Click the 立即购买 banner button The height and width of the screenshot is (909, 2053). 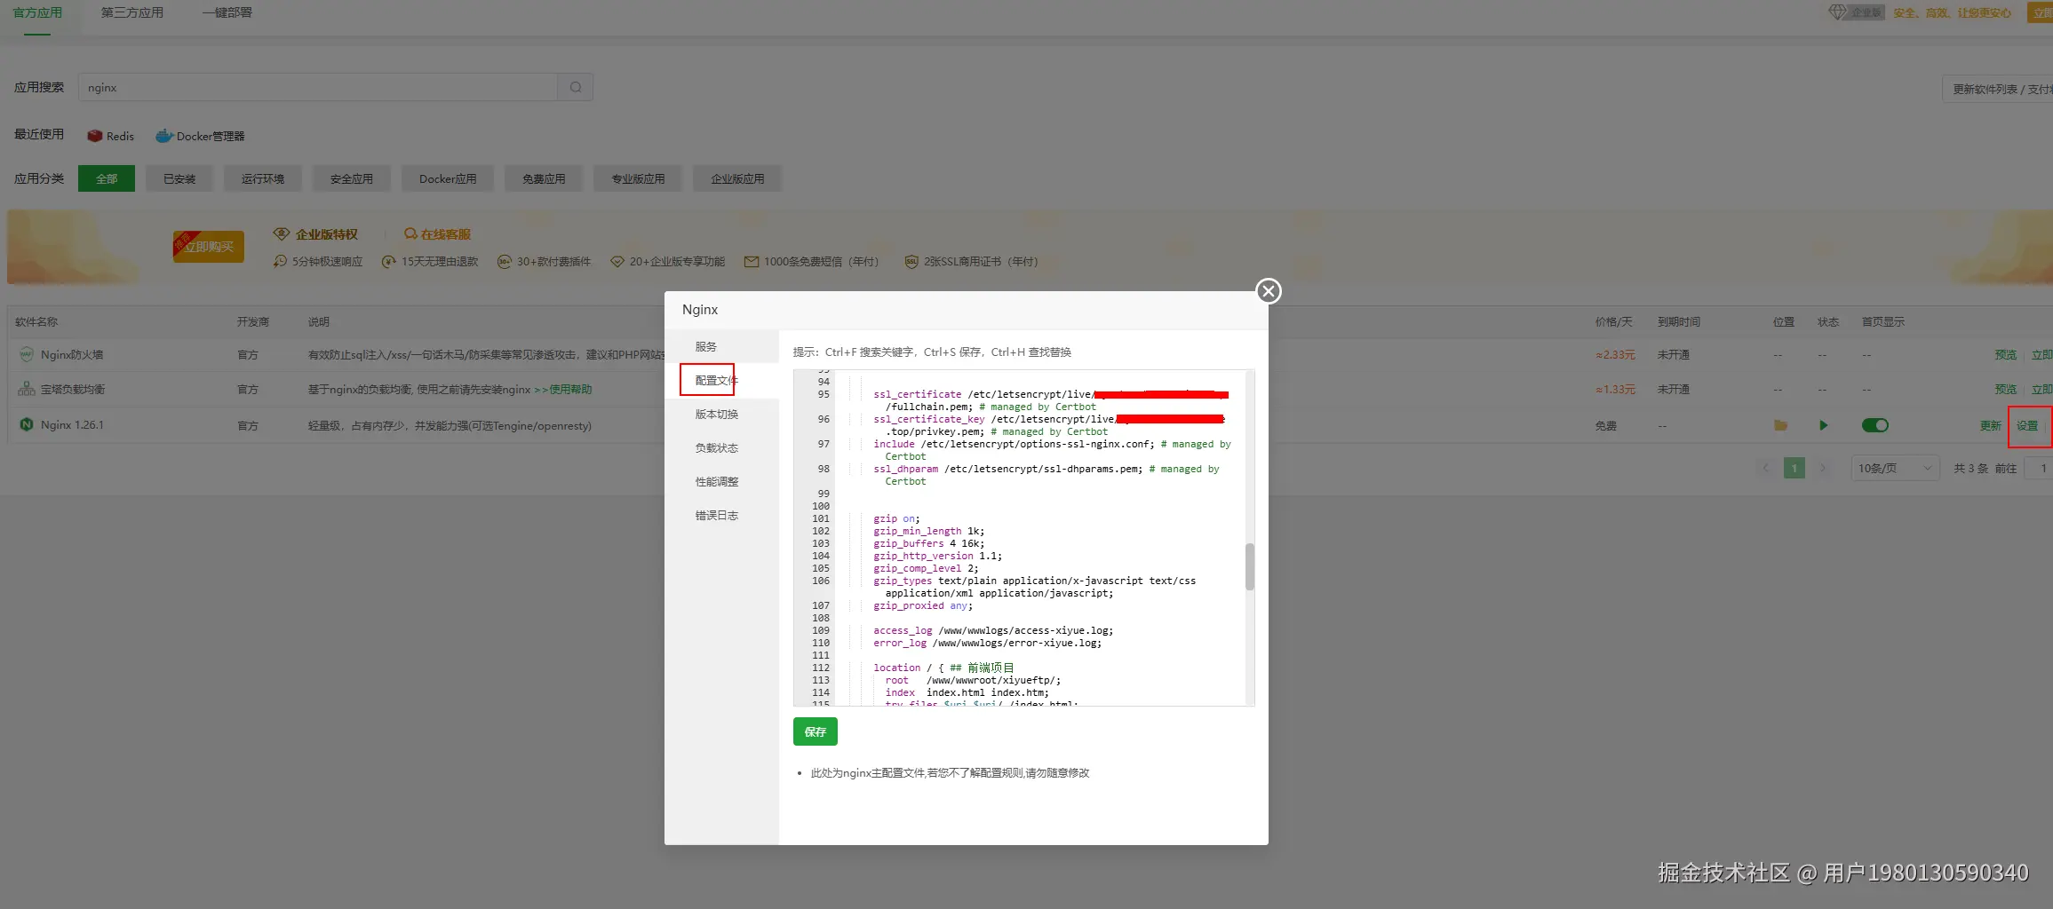tap(209, 247)
